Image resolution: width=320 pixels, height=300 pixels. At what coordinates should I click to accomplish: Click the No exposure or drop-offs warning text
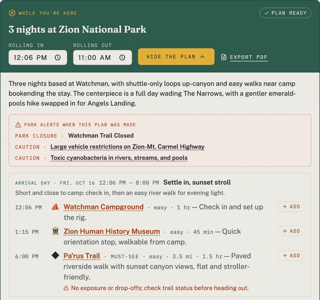click(x=160, y=288)
